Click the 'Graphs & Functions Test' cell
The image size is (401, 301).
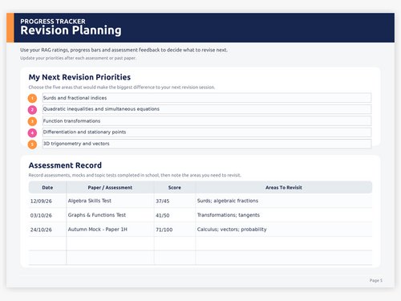110,215
